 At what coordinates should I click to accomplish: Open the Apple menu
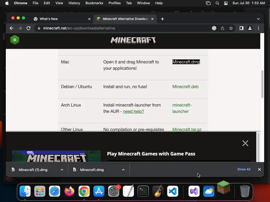pos(7,3)
